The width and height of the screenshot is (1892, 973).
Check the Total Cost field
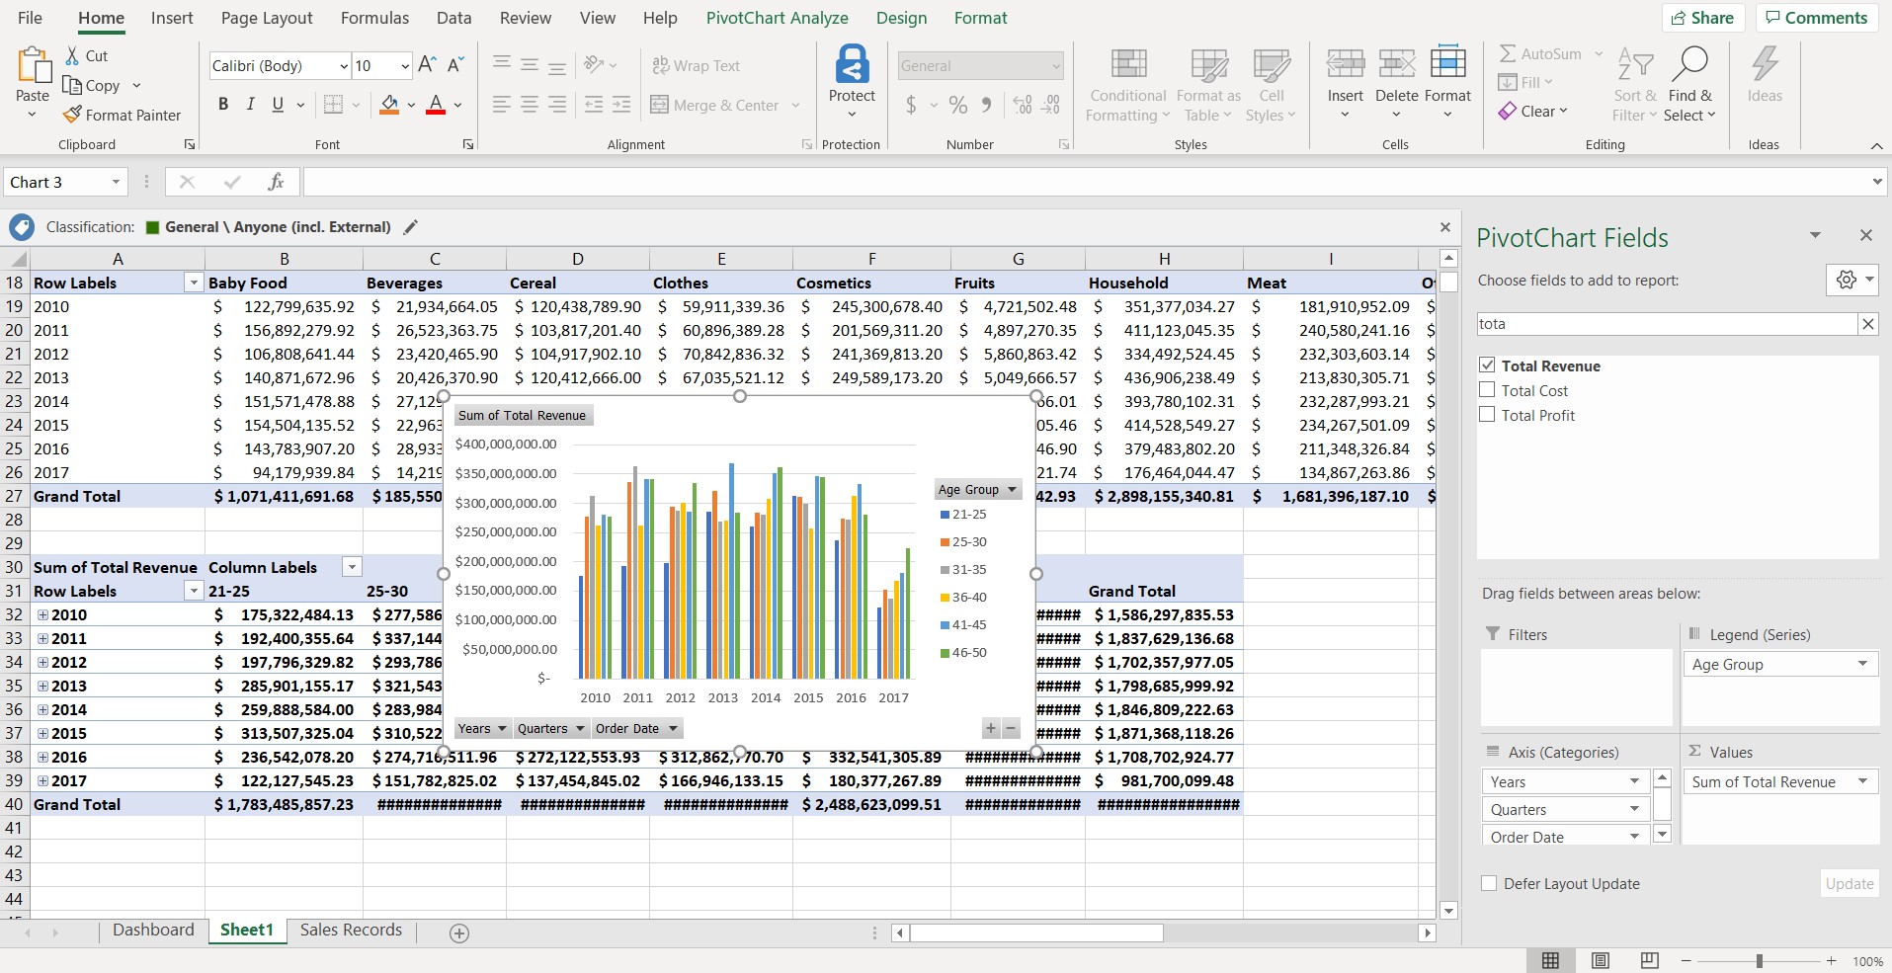point(1488,389)
